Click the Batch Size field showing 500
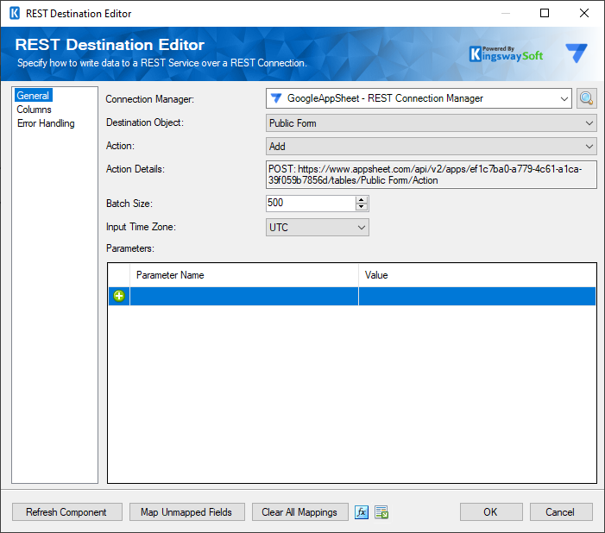Screen dimensions: 605x533 (x=311, y=204)
